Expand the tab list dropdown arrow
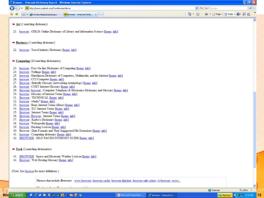Image resolution: width=264 pixels, height=198 pixels. (x=27, y=15)
